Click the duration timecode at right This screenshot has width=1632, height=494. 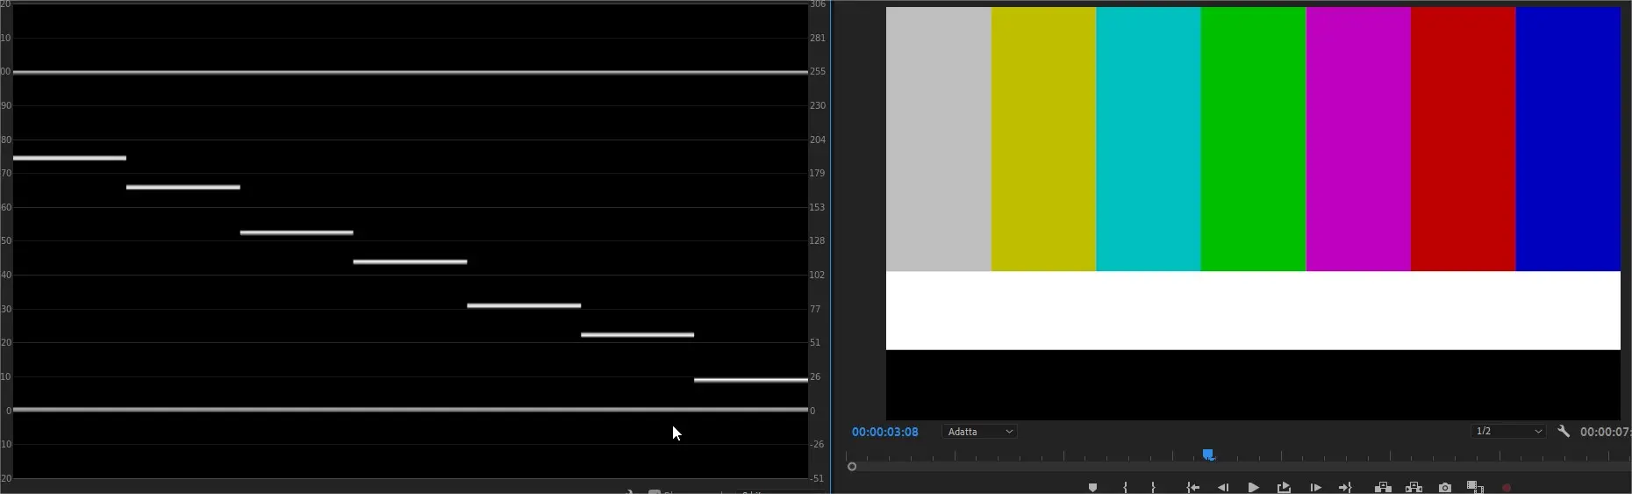click(1606, 432)
